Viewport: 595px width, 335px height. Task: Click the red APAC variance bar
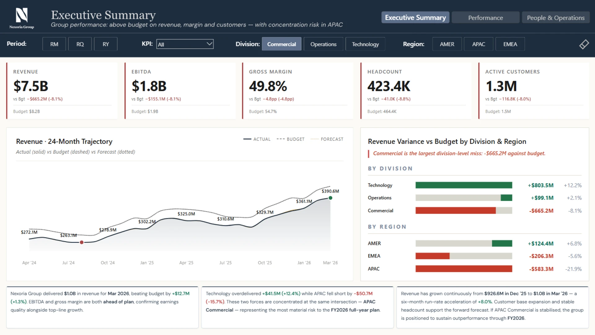tap(464, 269)
